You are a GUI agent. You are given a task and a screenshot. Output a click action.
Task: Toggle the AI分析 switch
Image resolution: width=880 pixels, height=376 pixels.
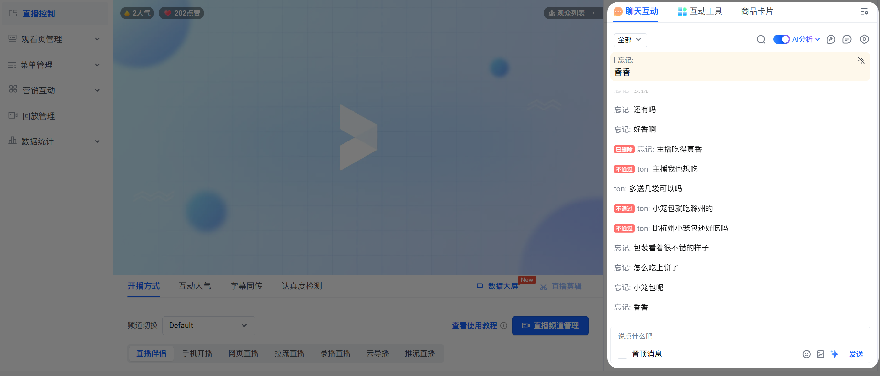pyautogui.click(x=781, y=39)
